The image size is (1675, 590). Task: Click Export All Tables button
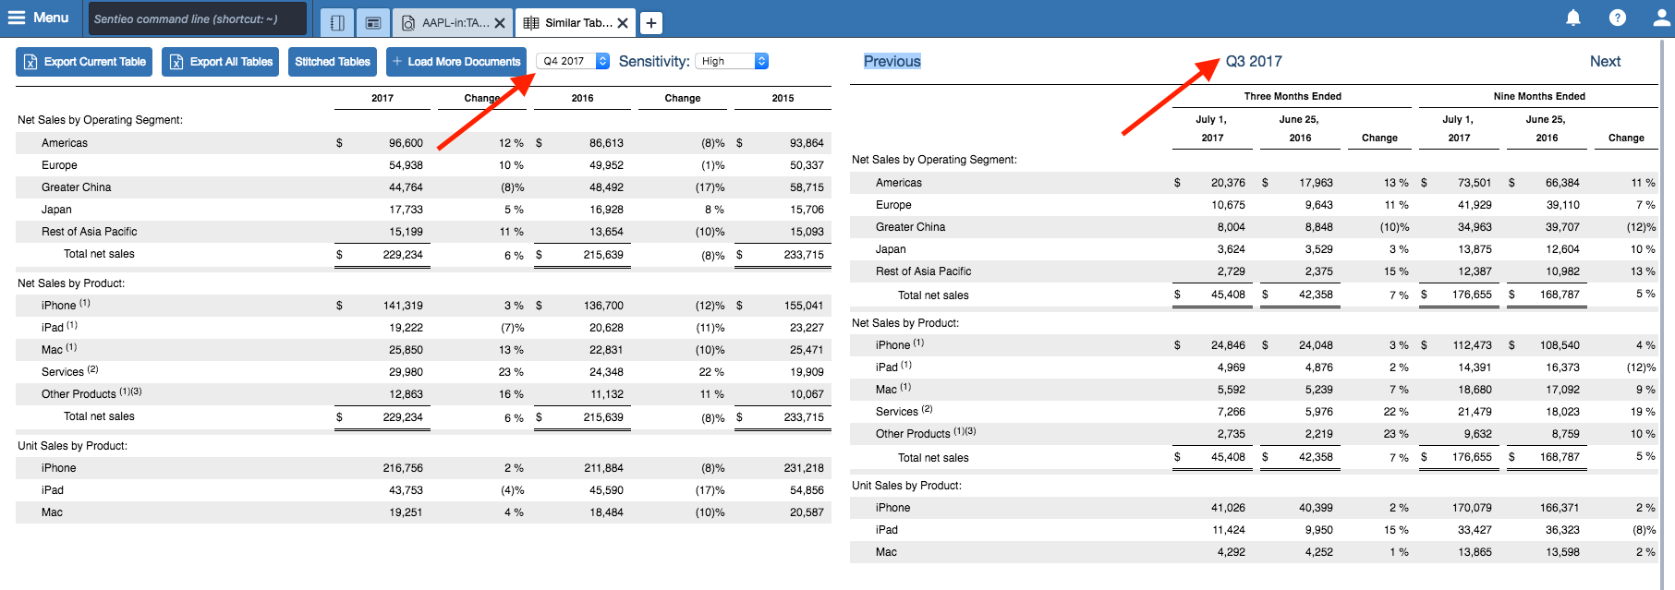tap(220, 62)
